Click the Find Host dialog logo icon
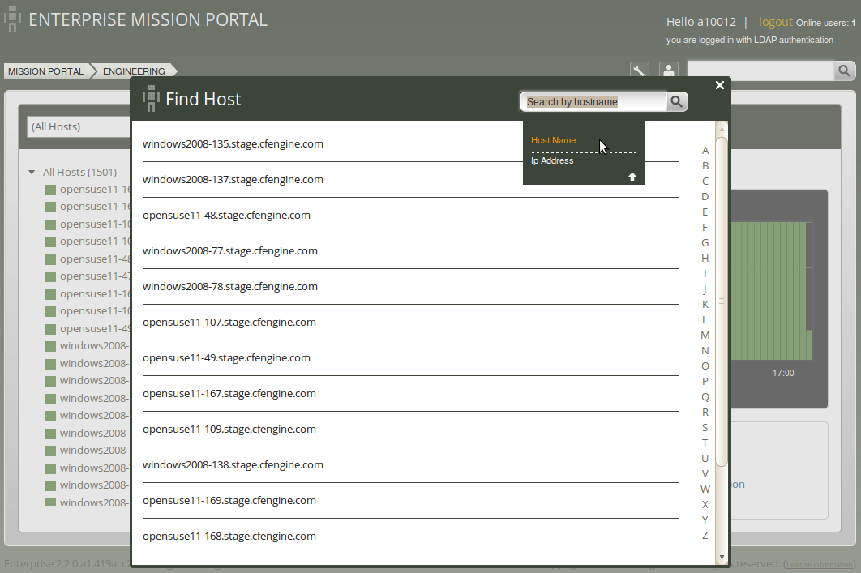 [x=151, y=99]
